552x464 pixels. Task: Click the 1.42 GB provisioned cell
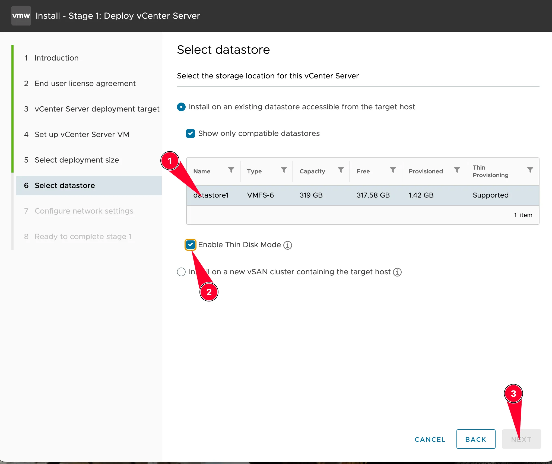click(421, 195)
